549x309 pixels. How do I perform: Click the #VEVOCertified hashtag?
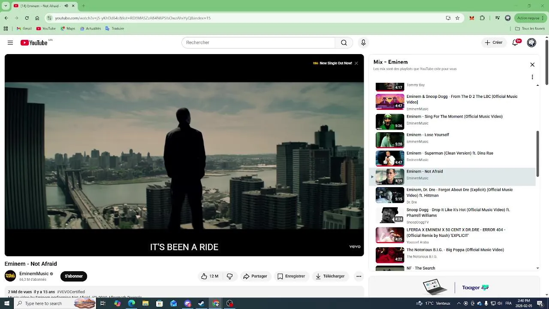(71, 292)
